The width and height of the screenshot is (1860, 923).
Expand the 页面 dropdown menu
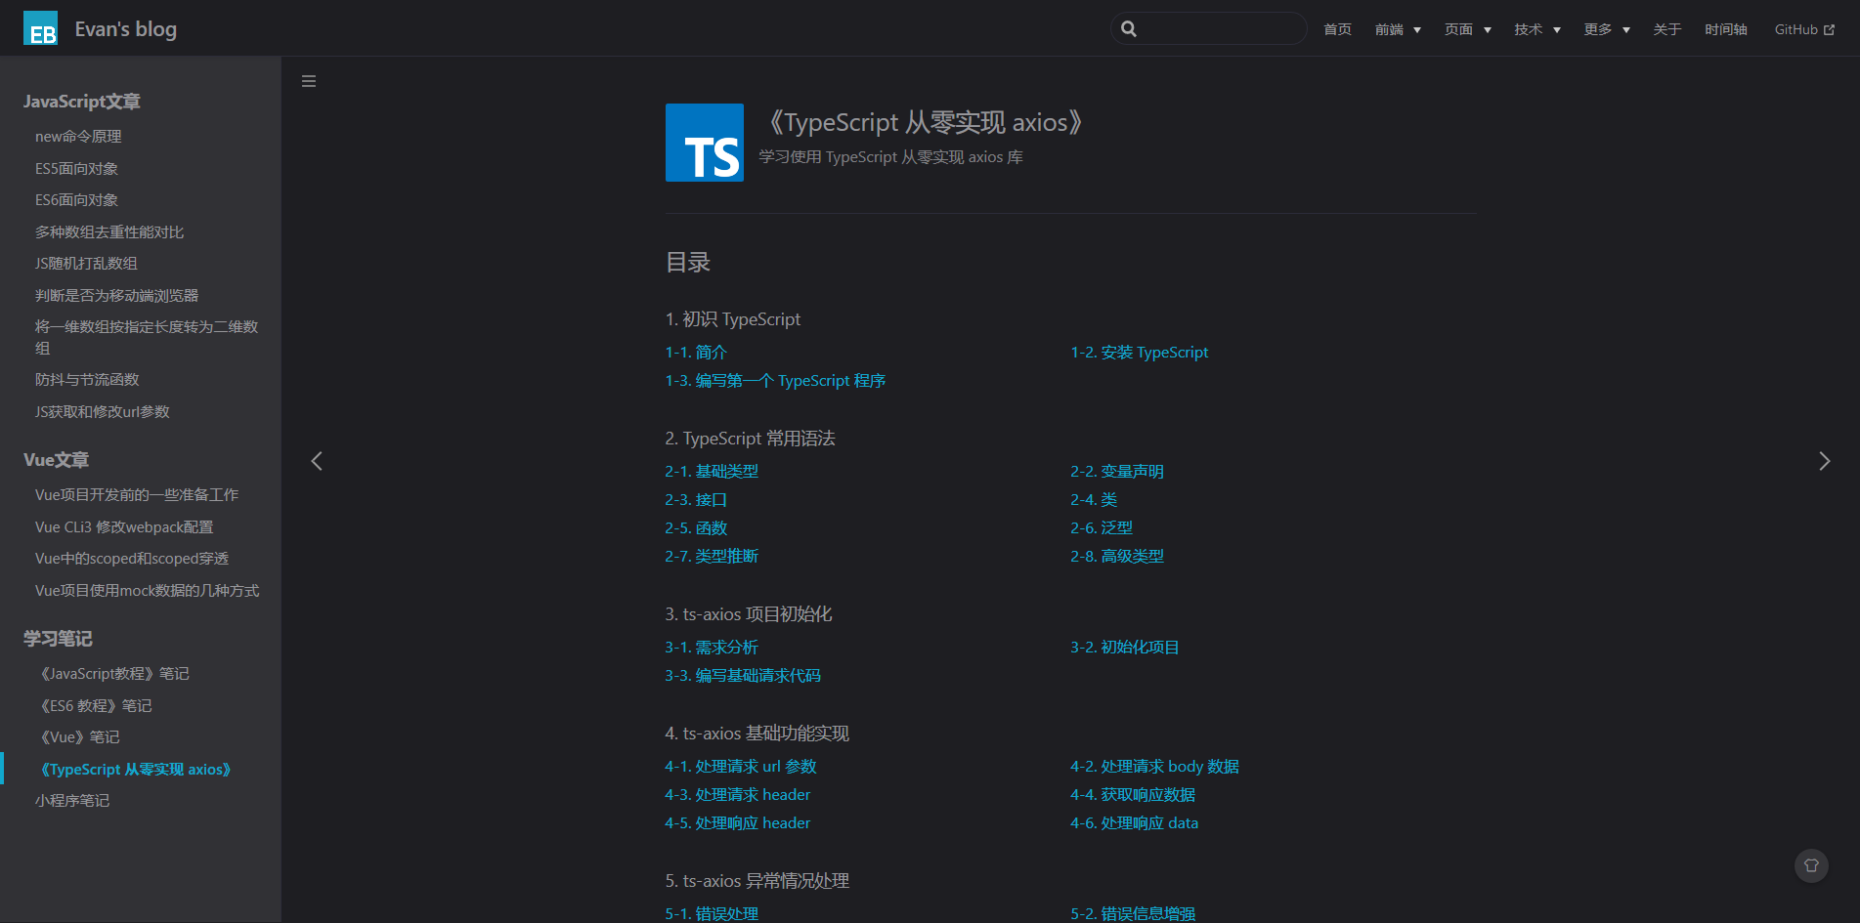(x=1468, y=29)
